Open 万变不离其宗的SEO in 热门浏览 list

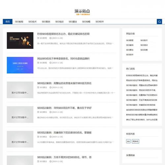coord(142,100)
